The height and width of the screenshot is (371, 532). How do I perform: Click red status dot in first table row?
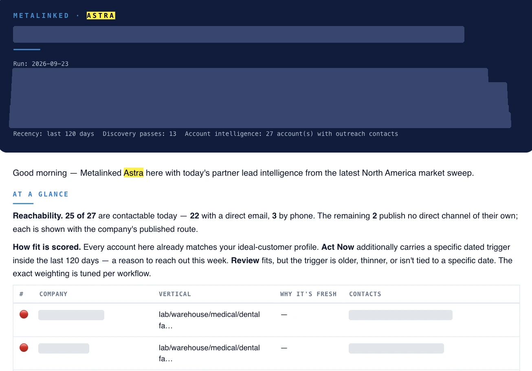pos(24,314)
